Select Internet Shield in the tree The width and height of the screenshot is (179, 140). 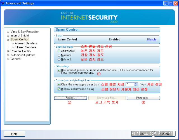(20, 35)
